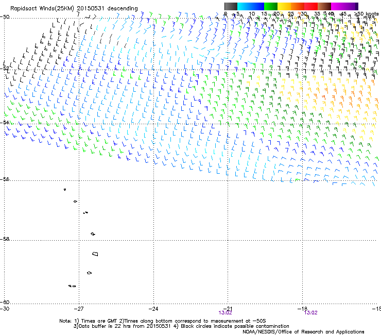The width and height of the screenshot is (381, 335).
Task: Select the -27 longitude axis label
Action: click(x=79, y=309)
